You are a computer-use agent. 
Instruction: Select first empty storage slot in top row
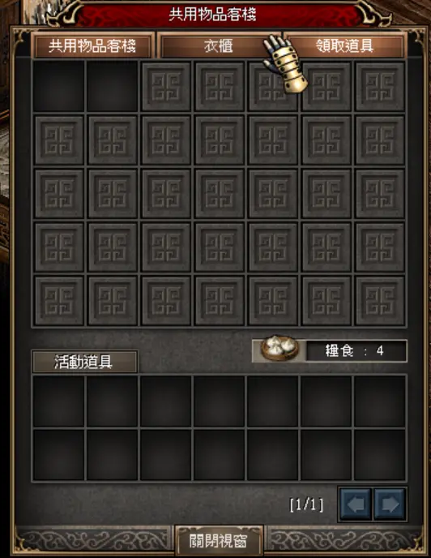click(58, 86)
